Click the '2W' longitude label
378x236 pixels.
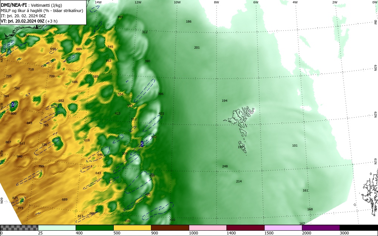point(335,2)
